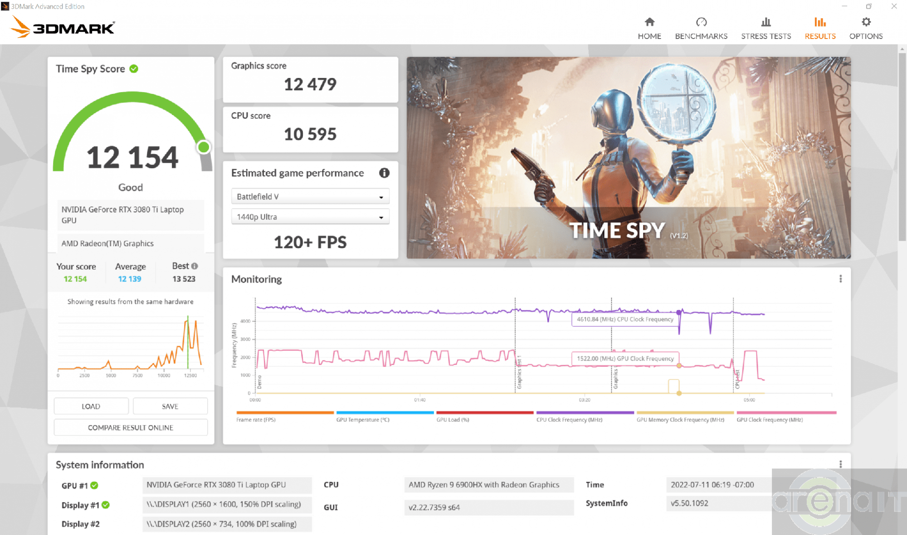Click the Time Spy banner image
Viewport: 907px width, 535px height.
628,157
